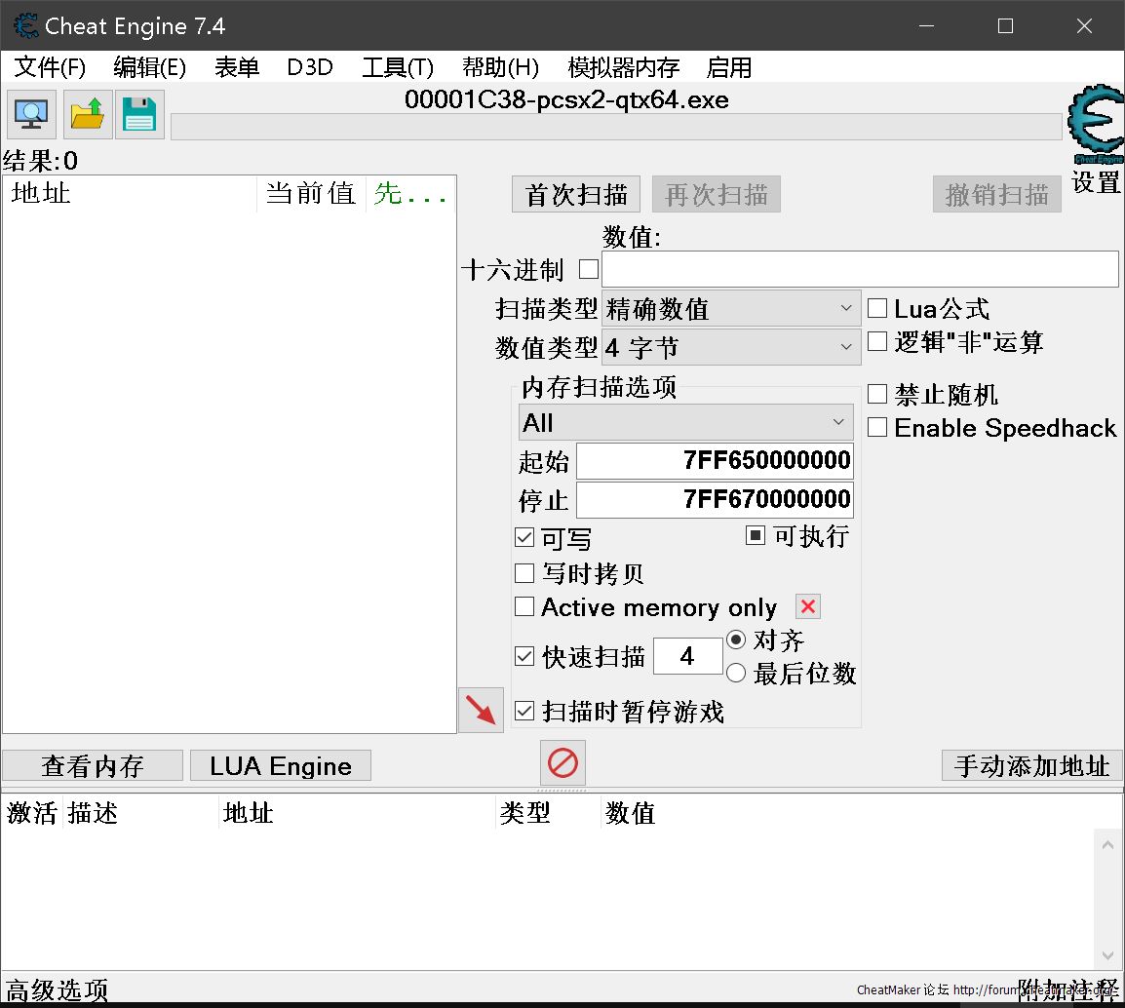This screenshot has width=1125, height=1008.
Task: Click the open process monitor icon
Action: pos(31,114)
